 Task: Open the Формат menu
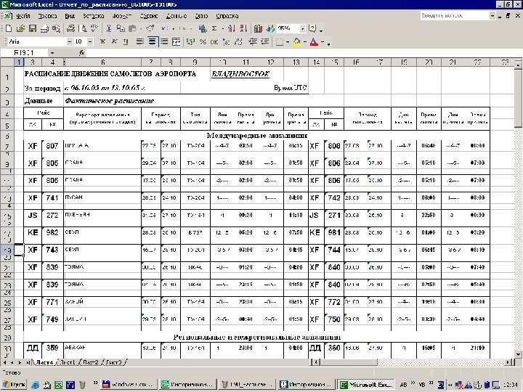(121, 16)
